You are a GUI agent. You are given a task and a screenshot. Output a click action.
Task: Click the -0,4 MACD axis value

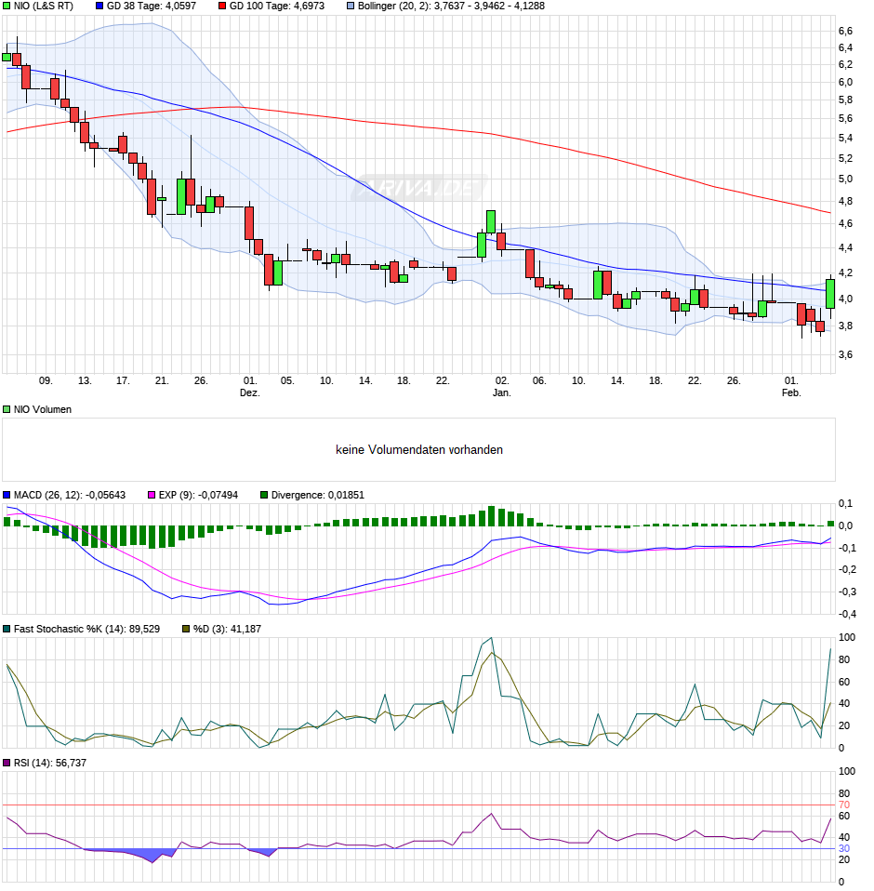pyautogui.click(x=845, y=614)
